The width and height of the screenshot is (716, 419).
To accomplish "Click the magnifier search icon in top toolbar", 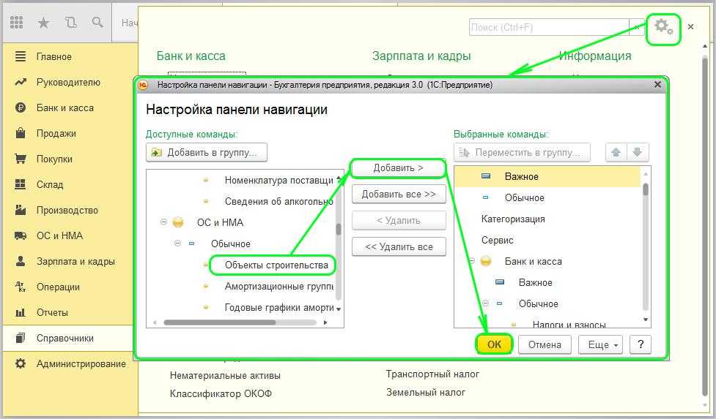I will [x=97, y=23].
